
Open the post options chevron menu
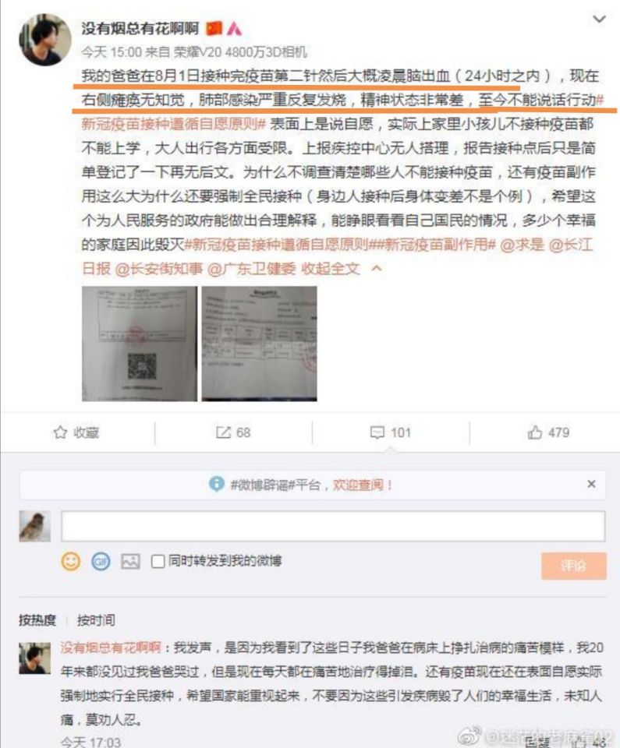pos(599,19)
